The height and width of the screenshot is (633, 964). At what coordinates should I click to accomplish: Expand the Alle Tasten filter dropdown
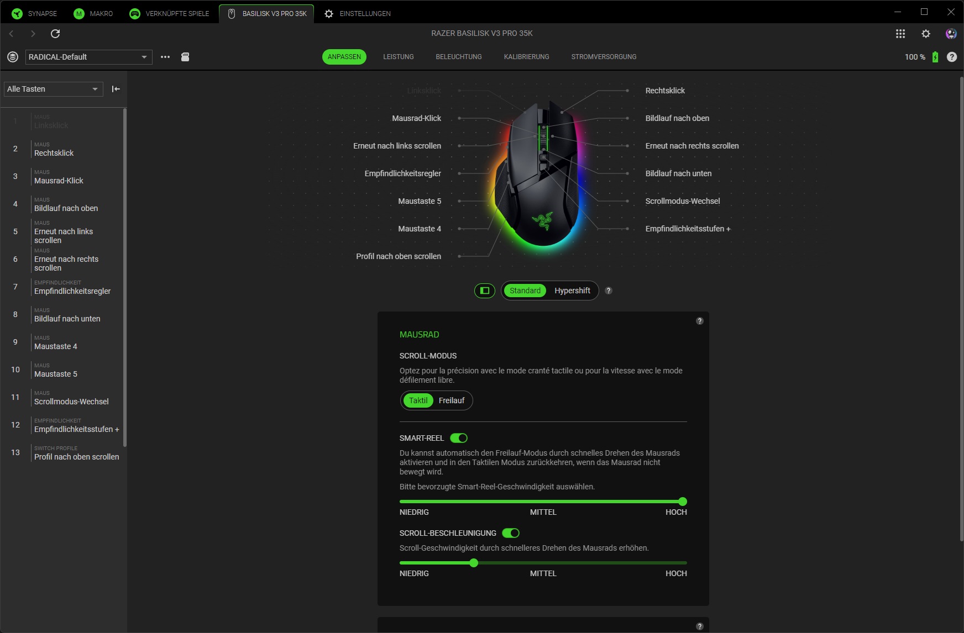coord(53,89)
